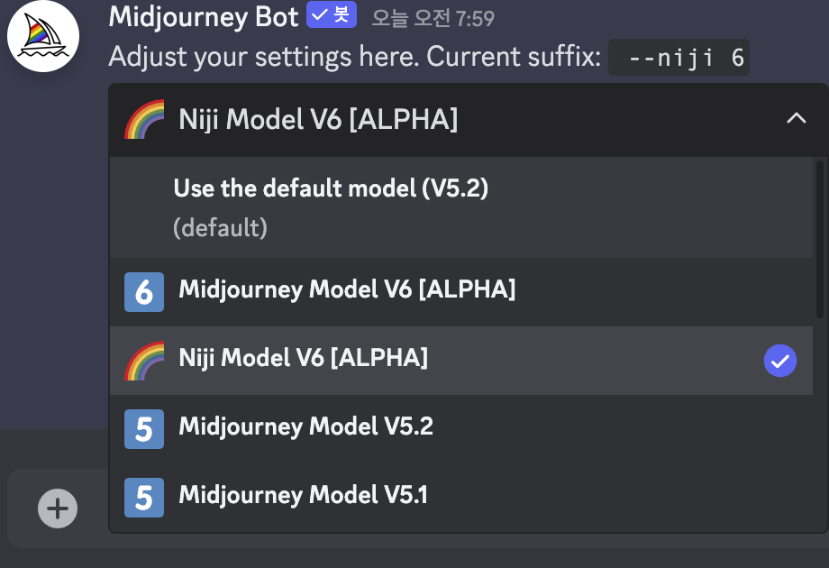Click the blue 5 icon for Model V5.2
The image size is (829, 568).
(144, 428)
